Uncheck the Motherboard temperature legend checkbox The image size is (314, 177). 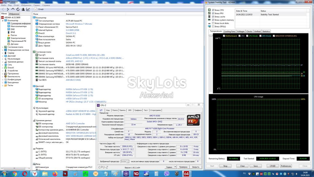click(x=224, y=36)
